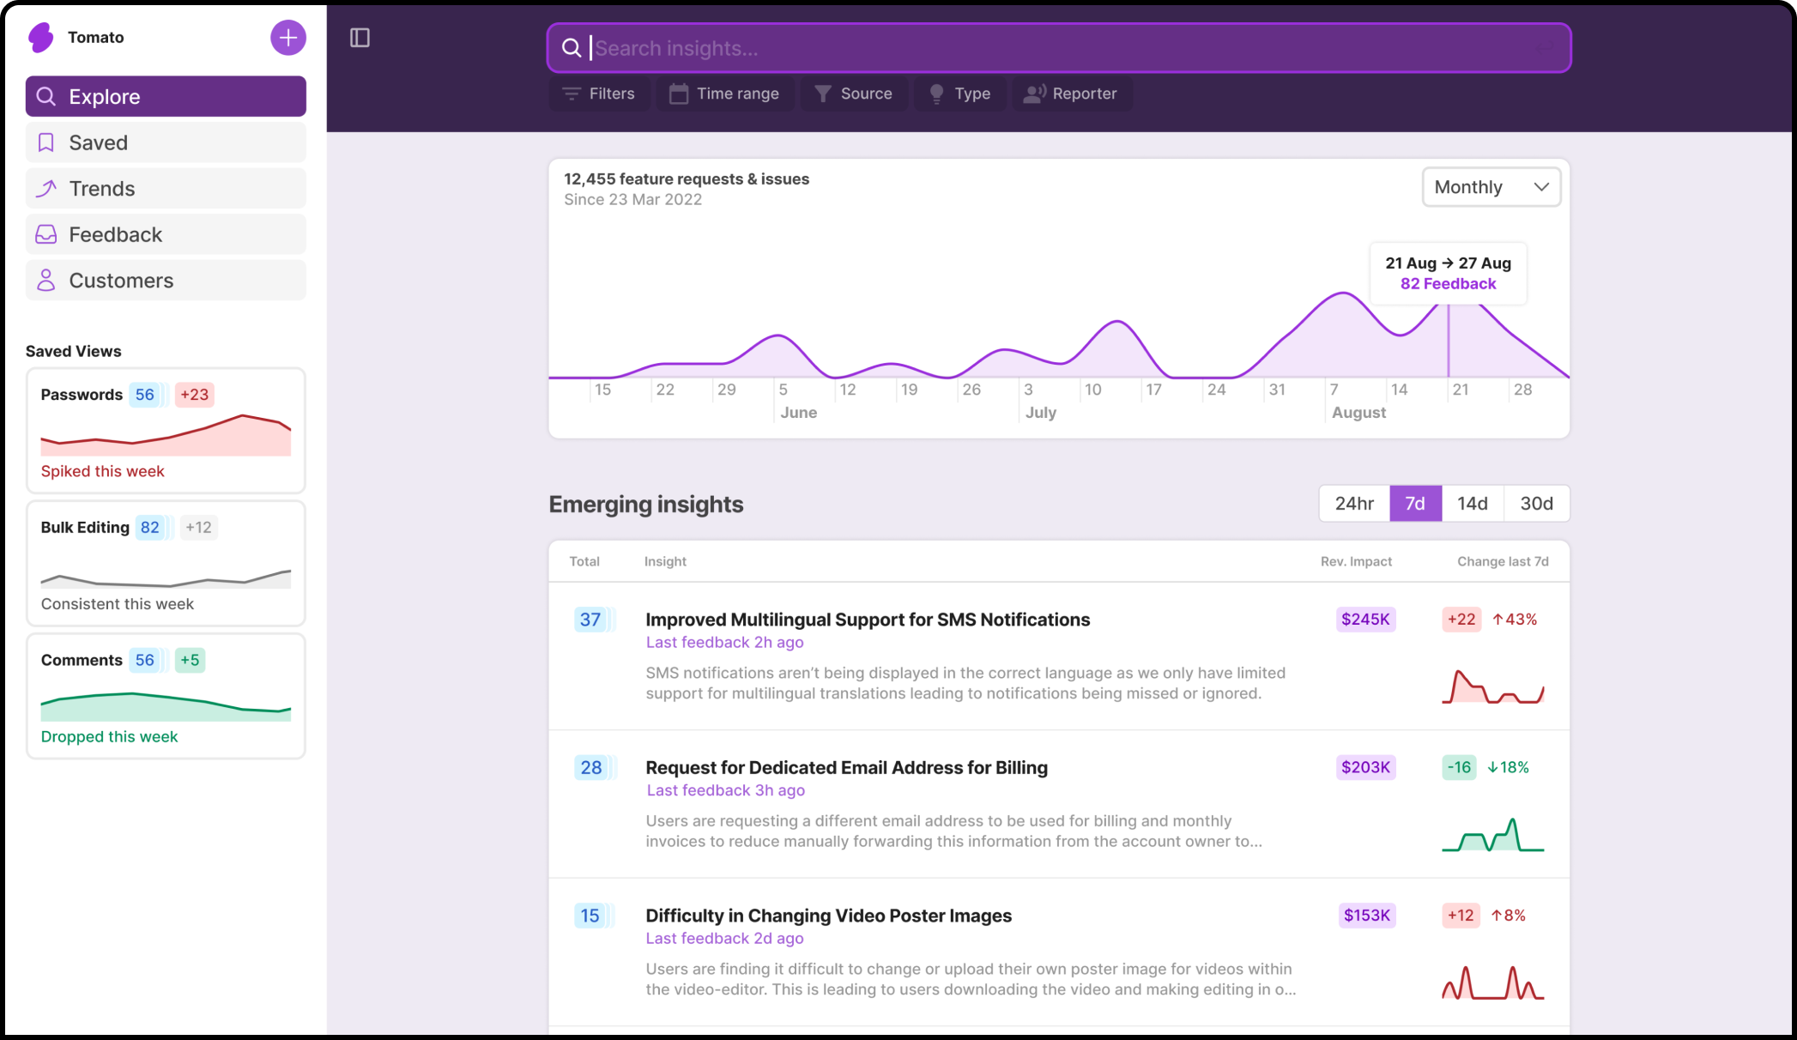Click the red sparkline for SMS Notifications
The height and width of the screenshot is (1040, 1797).
tap(1493, 686)
